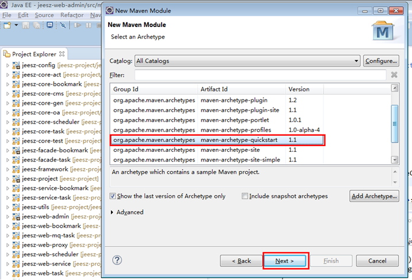The image size is (412, 280).
Task: Select the maven-archetype-site-simple row
Action: [217, 160]
